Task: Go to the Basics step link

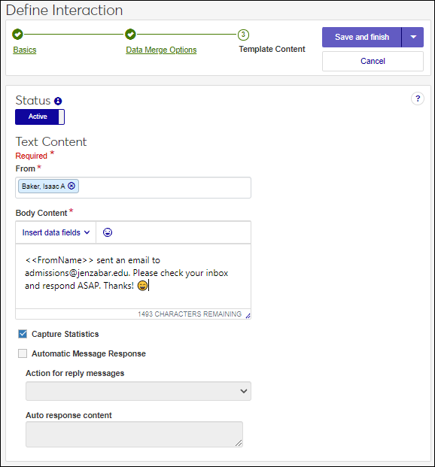Action: pos(25,50)
